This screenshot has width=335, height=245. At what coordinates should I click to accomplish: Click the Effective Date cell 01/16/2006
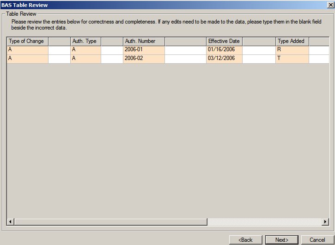(224, 50)
